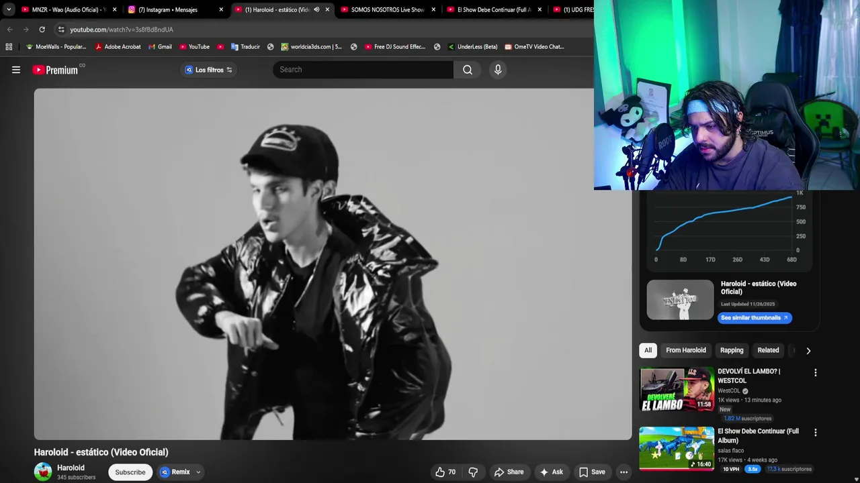860x483 pixels.
Task: Select the All filter chip
Action: 648,350
